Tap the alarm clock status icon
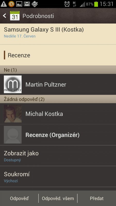Viewport: 116px width, 206px height. click(x=67, y=4)
